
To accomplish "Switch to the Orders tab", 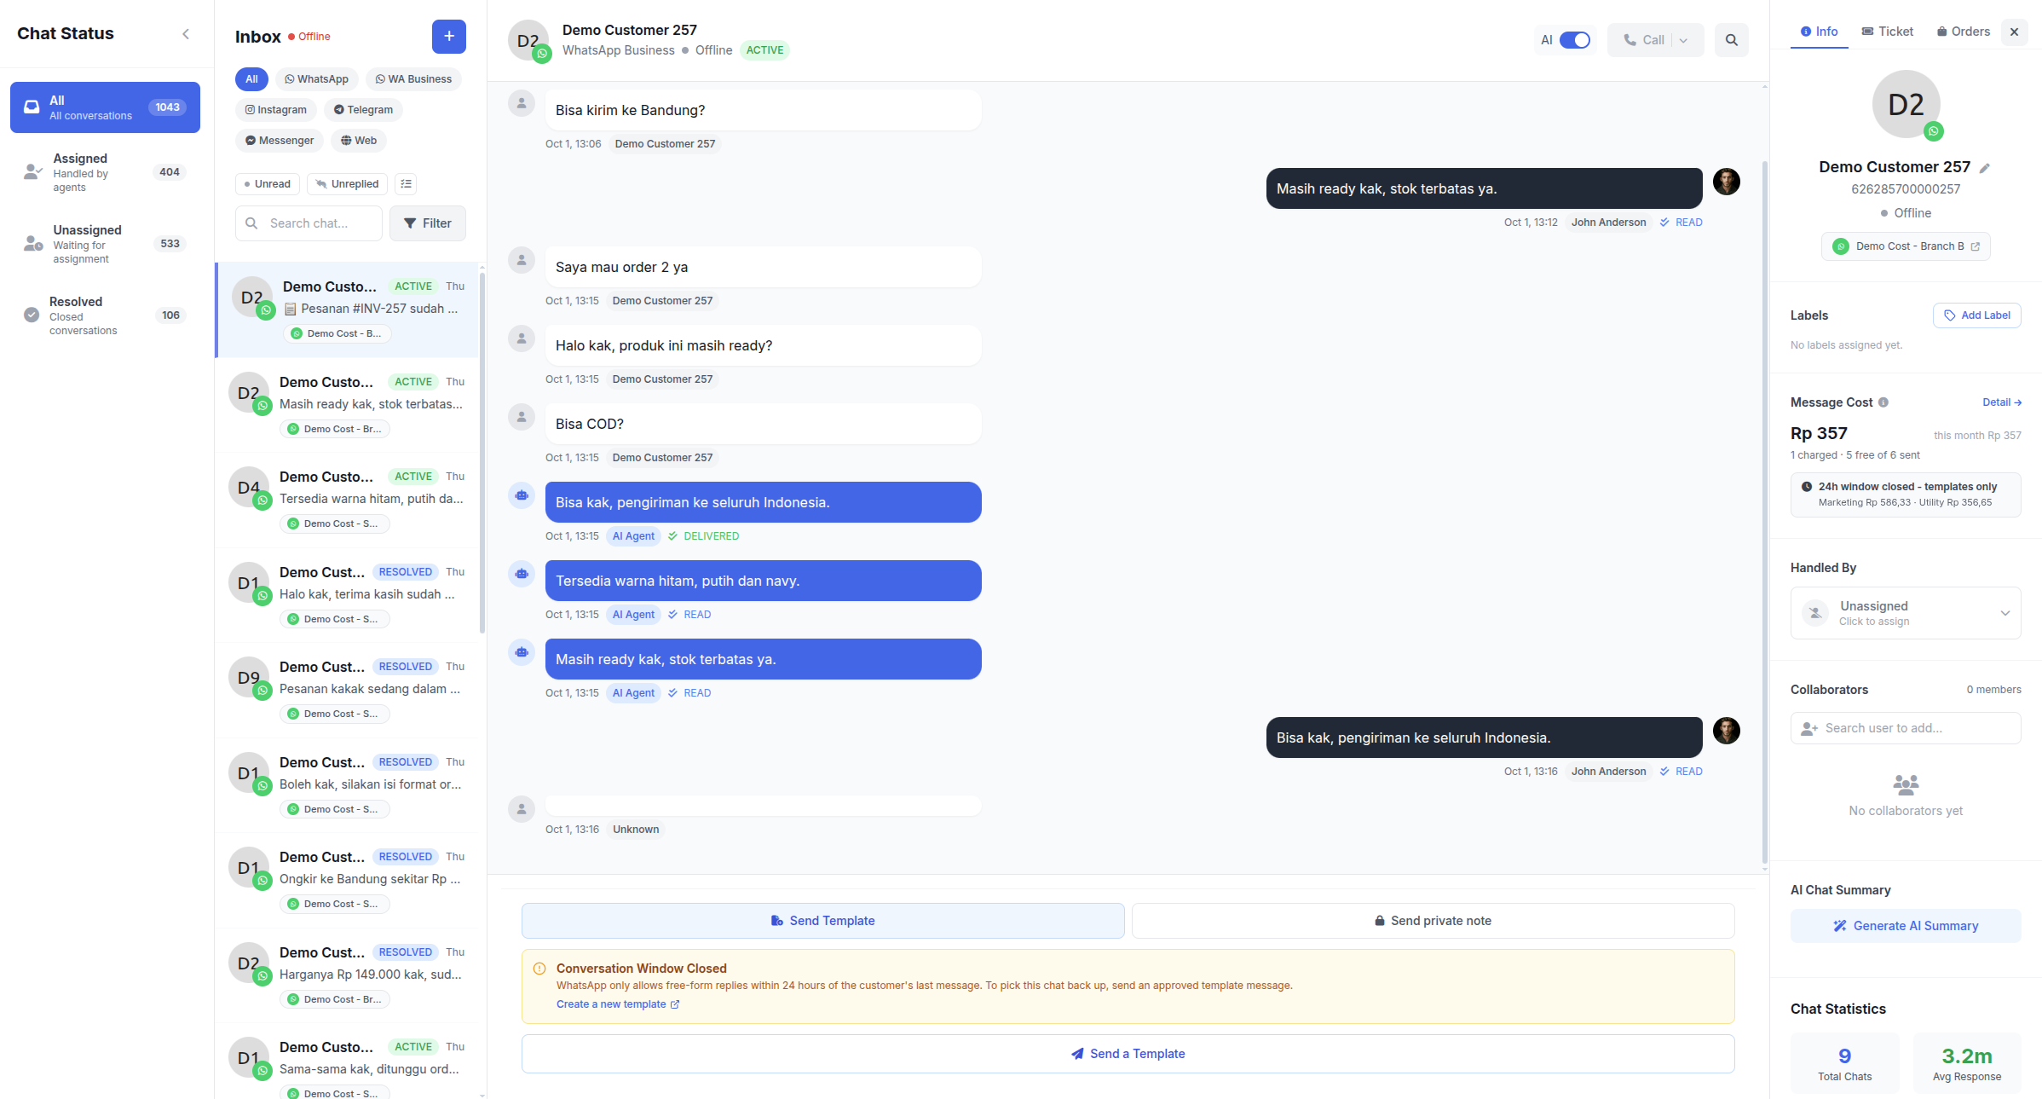I will 1963,32.
